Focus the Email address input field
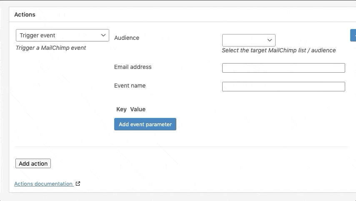 pyautogui.click(x=283, y=68)
